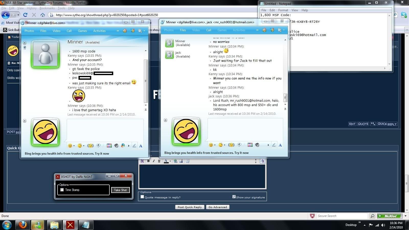Screen dimensions: 409x230
Task: Click Secure Search magnifier button
Action: [373, 216]
